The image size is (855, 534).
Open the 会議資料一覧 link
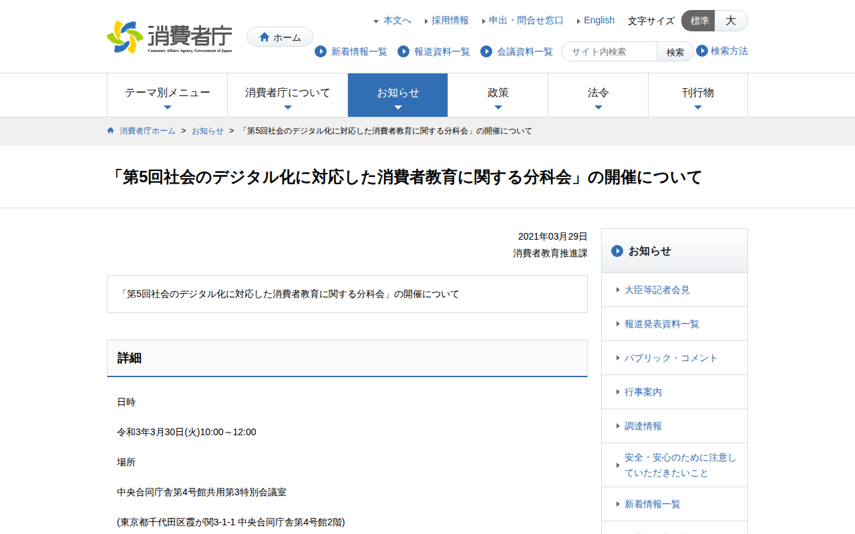click(525, 51)
